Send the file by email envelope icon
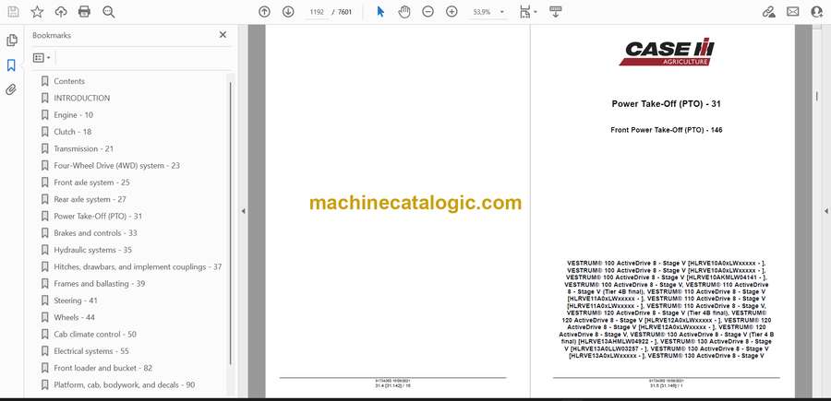This screenshot has height=401, width=831. coord(793,12)
